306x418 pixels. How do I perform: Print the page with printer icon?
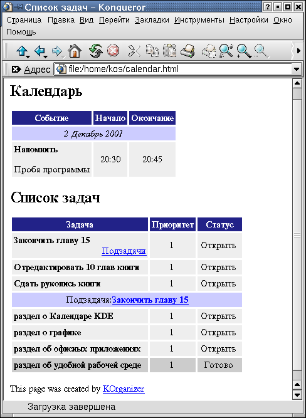tap(187, 51)
